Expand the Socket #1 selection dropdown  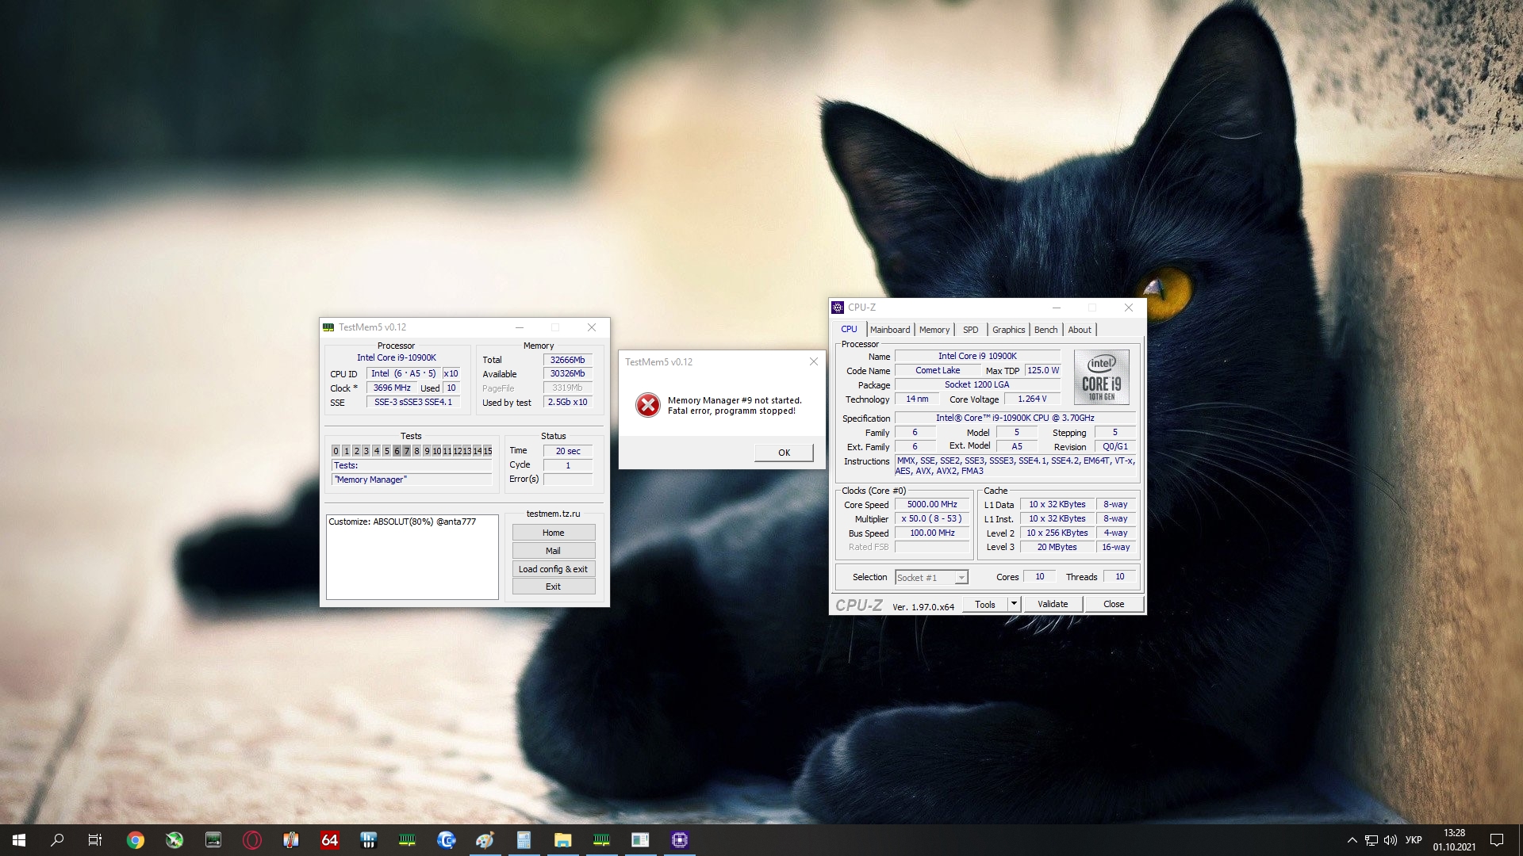click(x=961, y=578)
